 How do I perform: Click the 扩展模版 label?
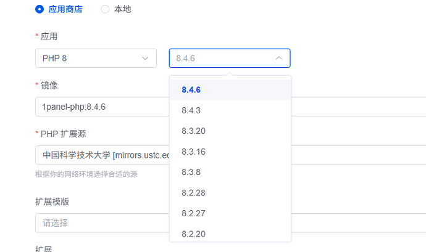pyautogui.click(x=52, y=201)
